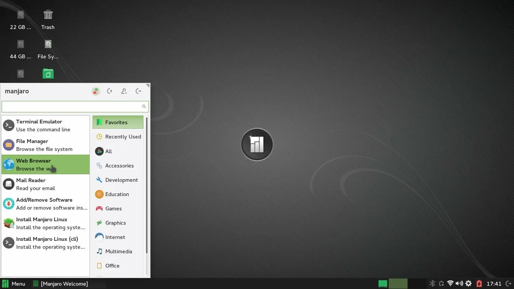The image size is (514, 289).
Task: Launch the Web Browser favorite
Action: 46,164
